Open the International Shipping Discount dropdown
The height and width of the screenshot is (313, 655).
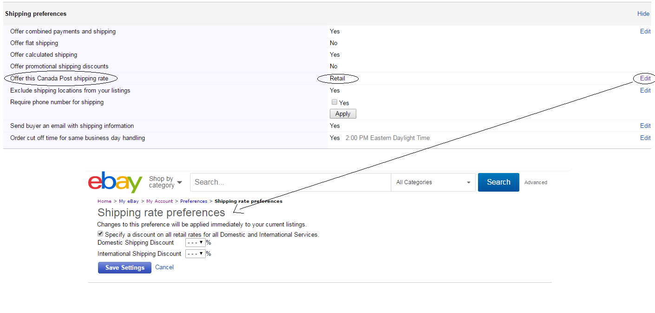coord(196,254)
